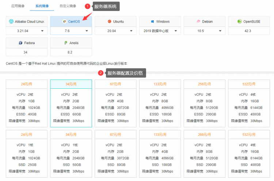The height and width of the screenshot is (181, 274).
Task: Click the OpenSUSE logo icon
Action: click(239, 22)
